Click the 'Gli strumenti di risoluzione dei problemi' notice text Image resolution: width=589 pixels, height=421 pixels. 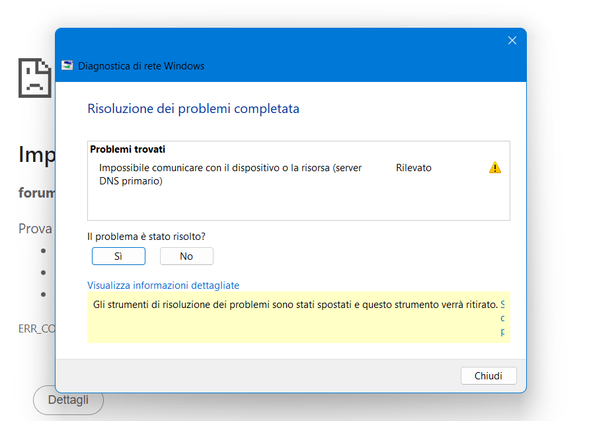(x=295, y=305)
